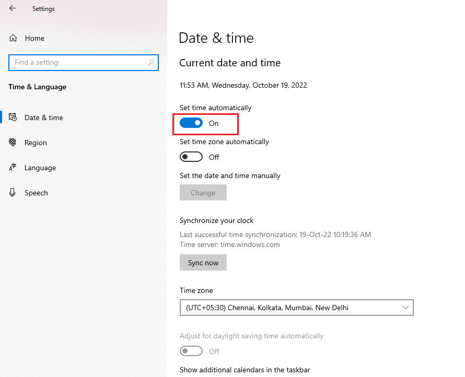The image size is (465, 377).
Task: Select Speech in the sidebar
Action: [36, 193]
